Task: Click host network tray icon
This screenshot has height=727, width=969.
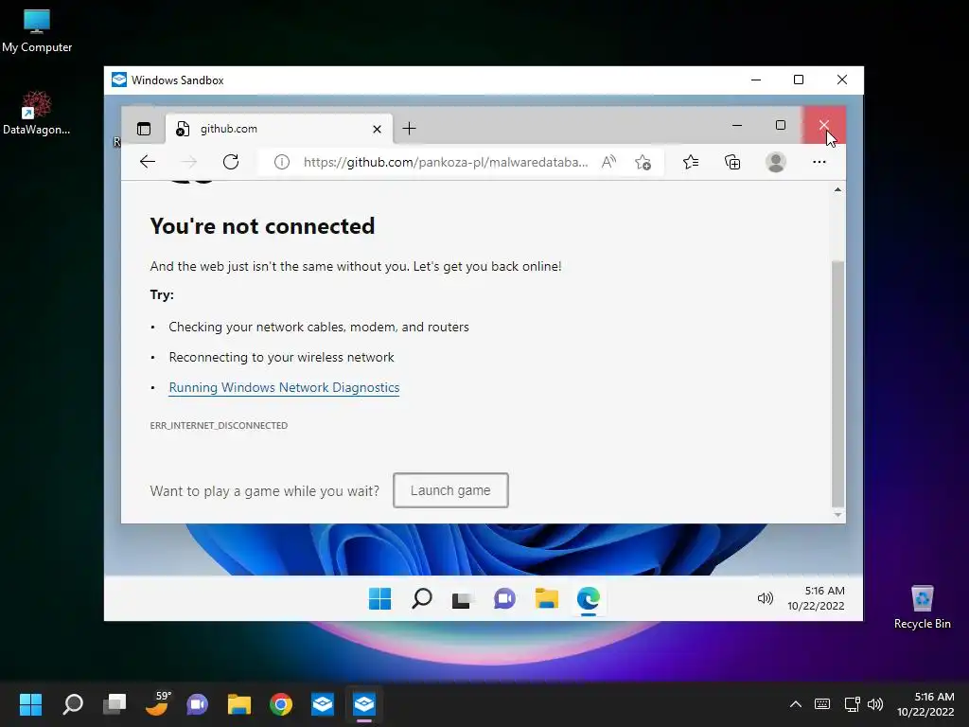Action: 853,704
